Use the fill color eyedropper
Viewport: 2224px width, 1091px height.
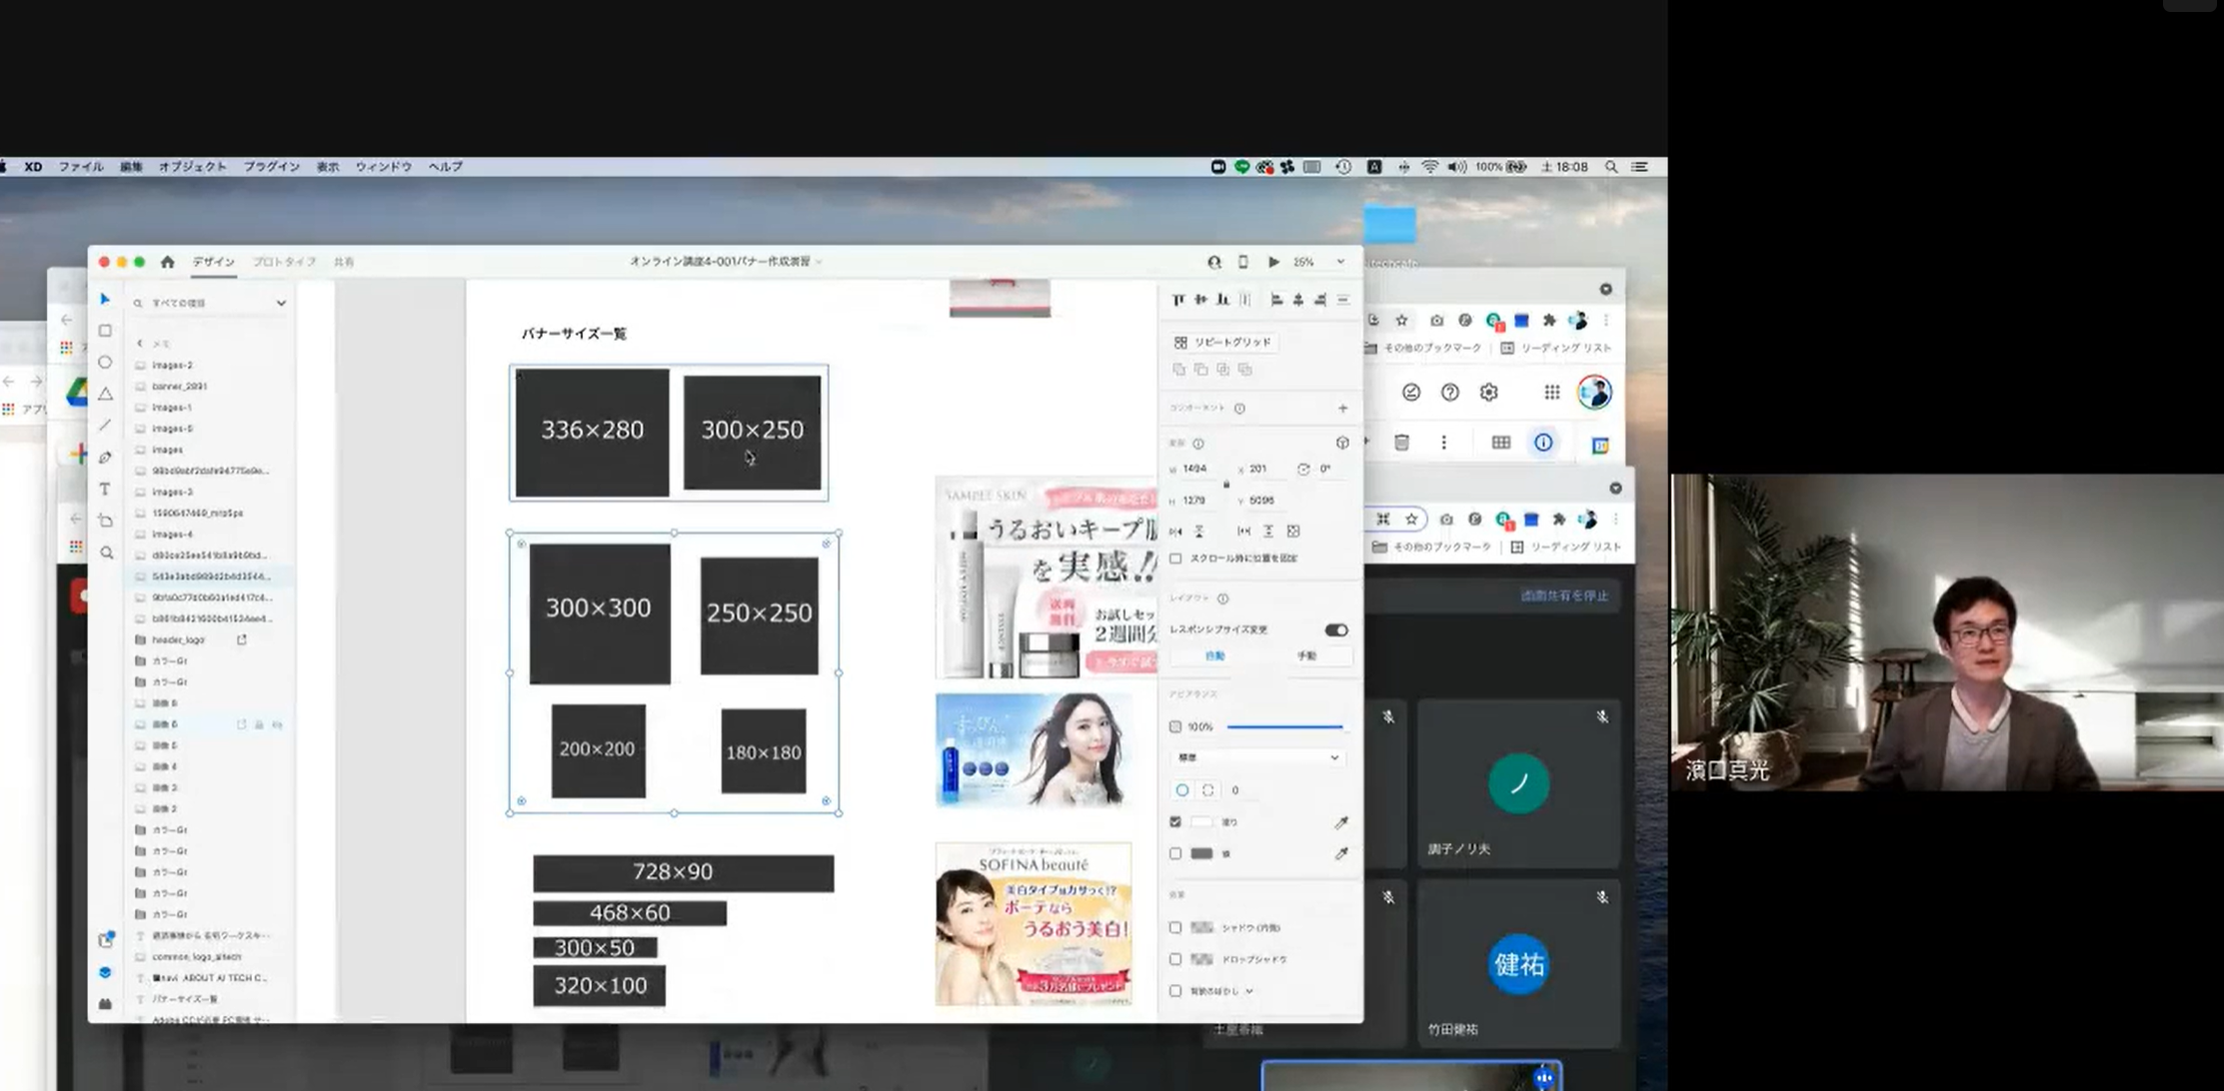[1341, 822]
